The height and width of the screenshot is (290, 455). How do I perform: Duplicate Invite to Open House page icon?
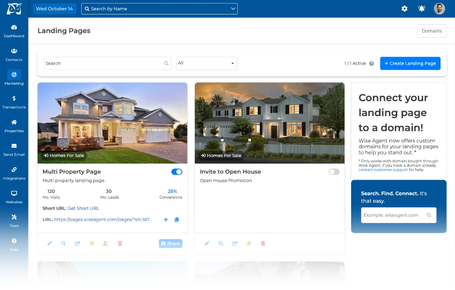[x=249, y=243]
